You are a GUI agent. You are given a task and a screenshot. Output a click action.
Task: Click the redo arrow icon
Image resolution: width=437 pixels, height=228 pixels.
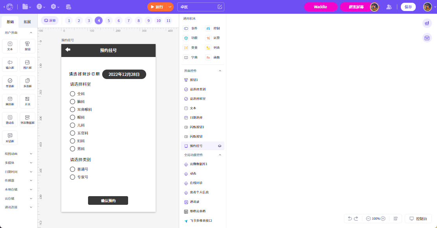pyautogui.click(x=356, y=219)
